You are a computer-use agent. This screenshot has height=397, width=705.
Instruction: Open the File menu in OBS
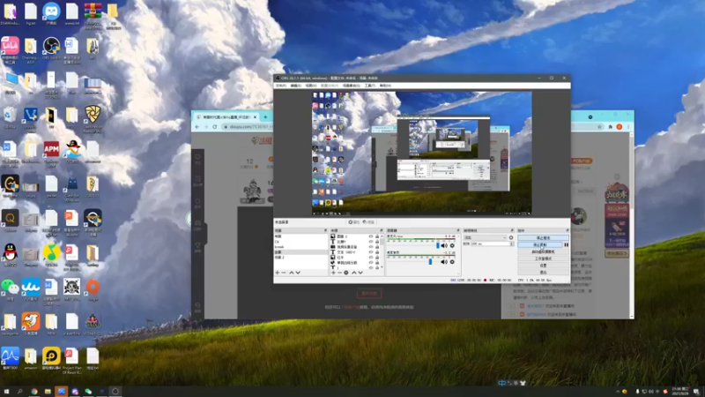tap(281, 85)
